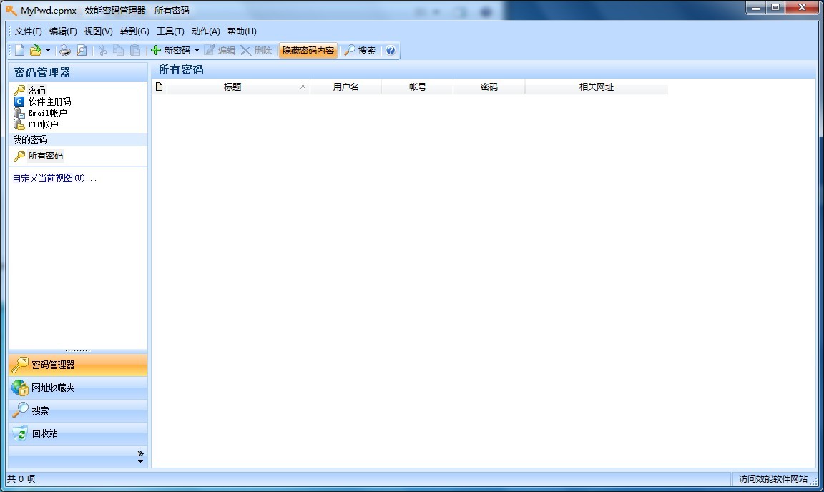Open 回收站 recycle bin panel
Viewport: 824px width, 492px height.
coord(44,433)
